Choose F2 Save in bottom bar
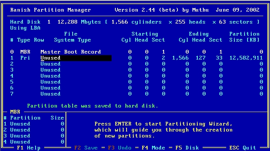The height and width of the screenshot is (151, 270). point(86,148)
